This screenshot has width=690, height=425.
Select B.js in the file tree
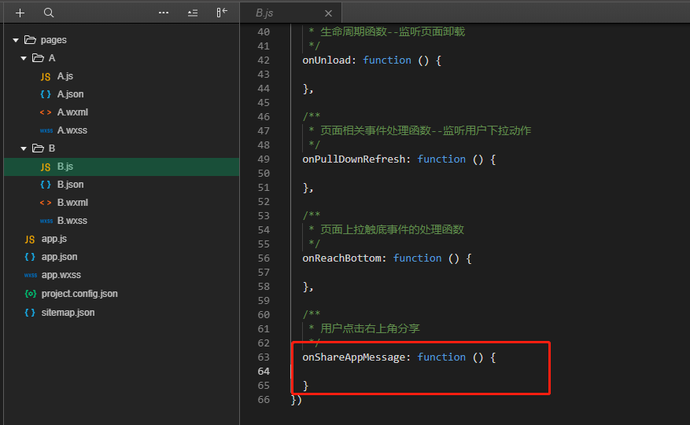click(x=122, y=167)
